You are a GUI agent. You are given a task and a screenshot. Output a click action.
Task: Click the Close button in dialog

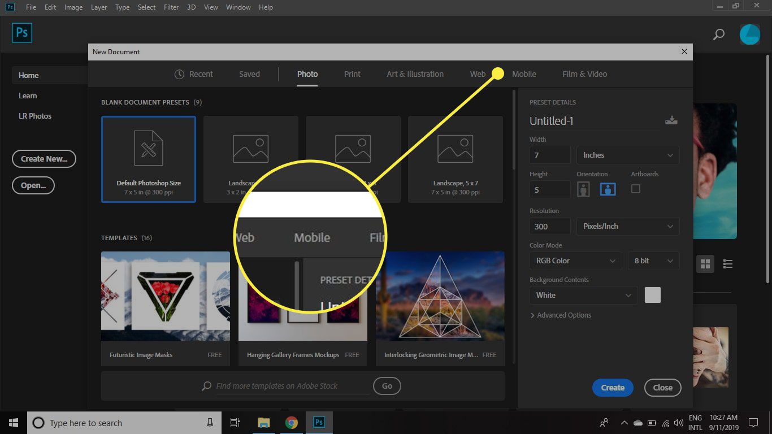(x=662, y=388)
